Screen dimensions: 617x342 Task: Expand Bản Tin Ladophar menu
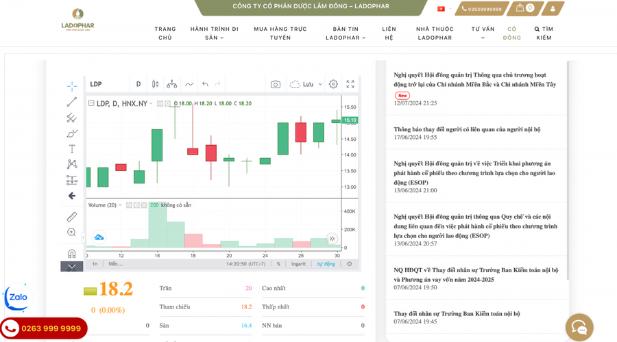(346, 34)
